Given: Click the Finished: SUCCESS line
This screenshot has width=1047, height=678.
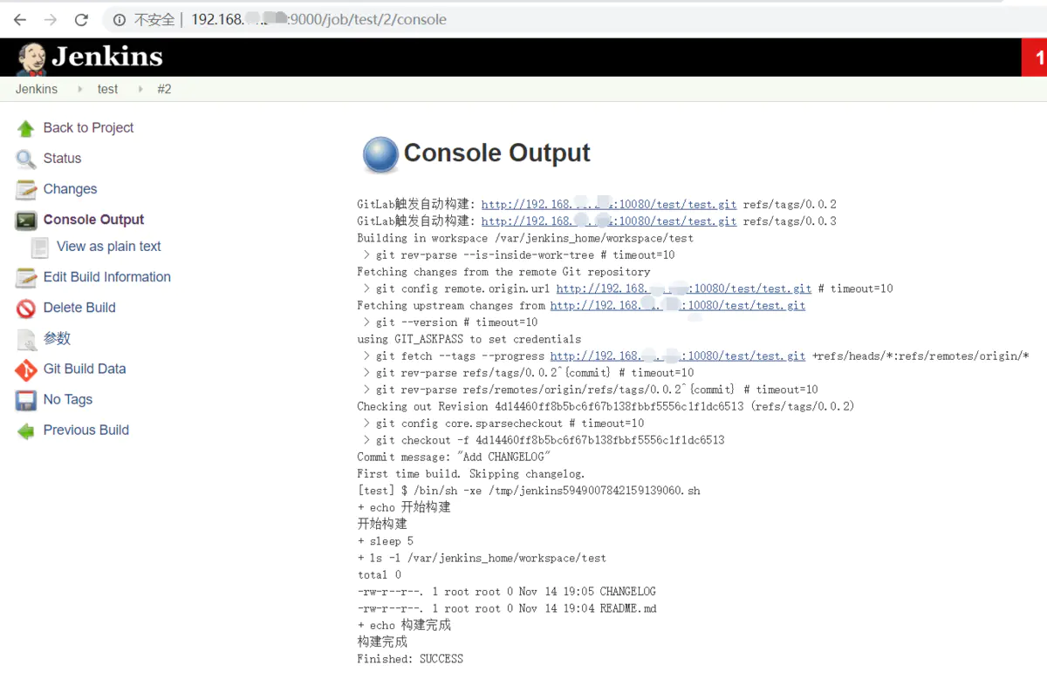Looking at the screenshot, I should (x=410, y=659).
